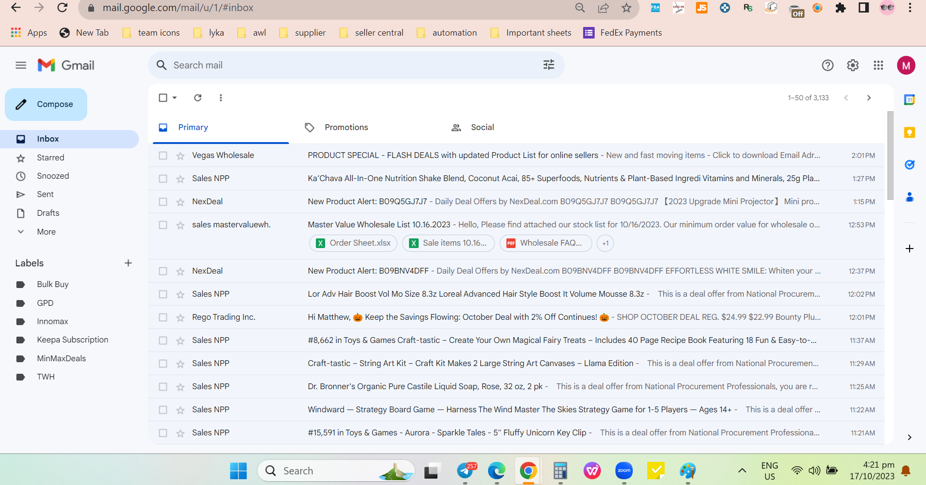Open the Order Sheet.xlsx attachment

[353, 243]
